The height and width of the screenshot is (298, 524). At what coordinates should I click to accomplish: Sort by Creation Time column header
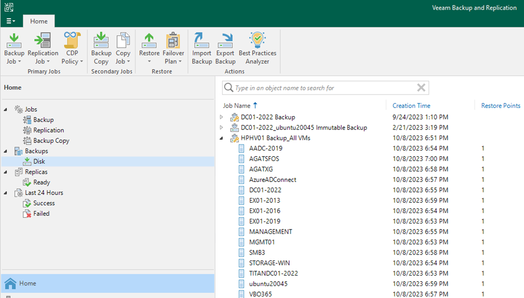coord(411,105)
